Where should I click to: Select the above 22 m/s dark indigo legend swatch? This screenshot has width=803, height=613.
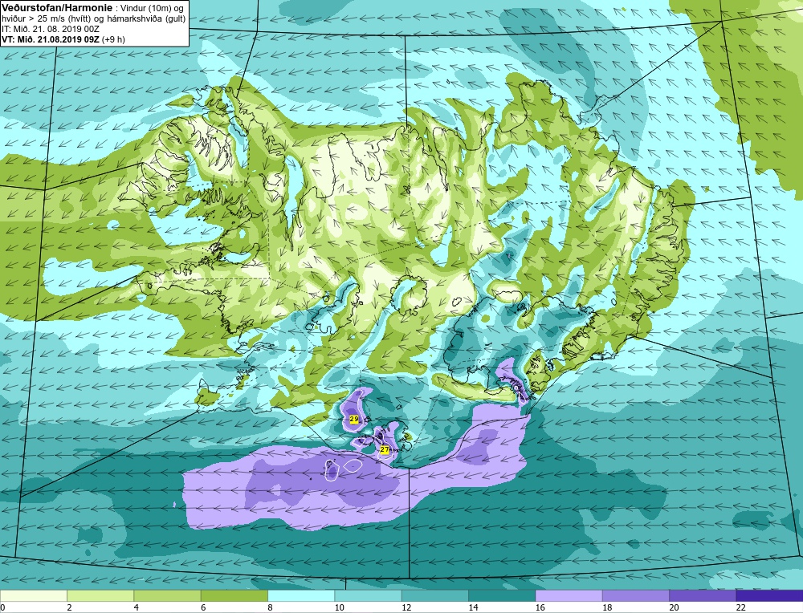click(769, 596)
